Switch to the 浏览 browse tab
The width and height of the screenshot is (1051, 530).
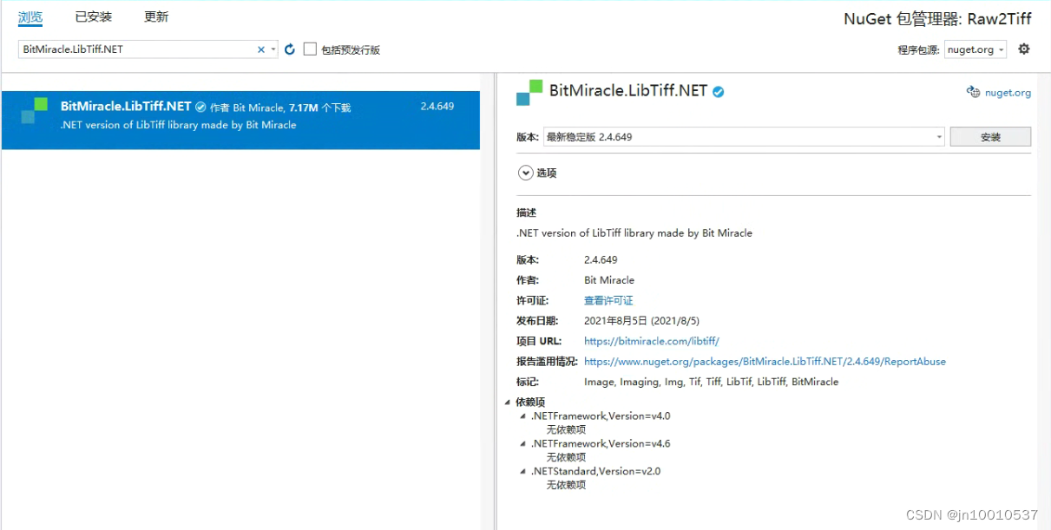(30, 16)
